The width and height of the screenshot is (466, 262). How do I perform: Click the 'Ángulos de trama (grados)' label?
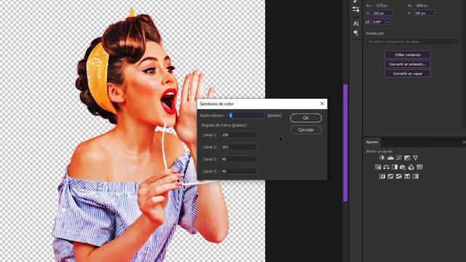[x=224, y=125]
